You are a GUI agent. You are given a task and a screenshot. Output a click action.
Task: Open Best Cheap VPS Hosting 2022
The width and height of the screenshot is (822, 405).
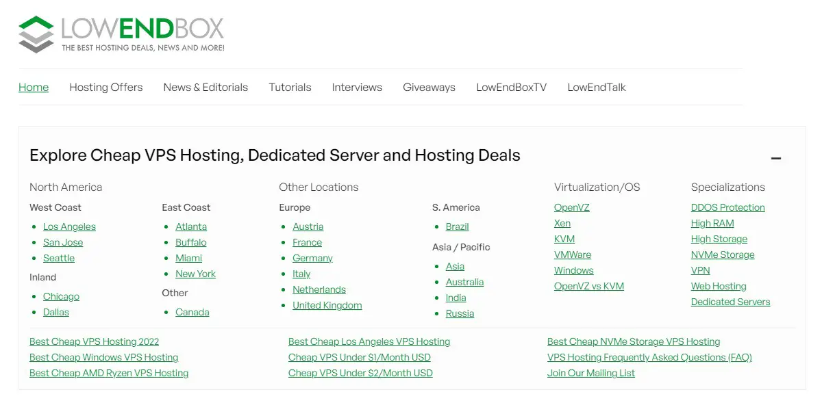(x=95, y=341)
